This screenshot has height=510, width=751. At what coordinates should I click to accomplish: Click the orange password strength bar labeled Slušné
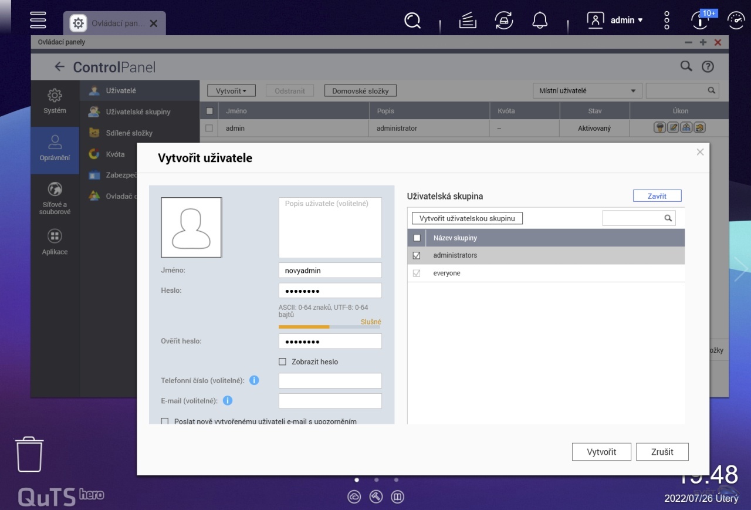[304, 327]
